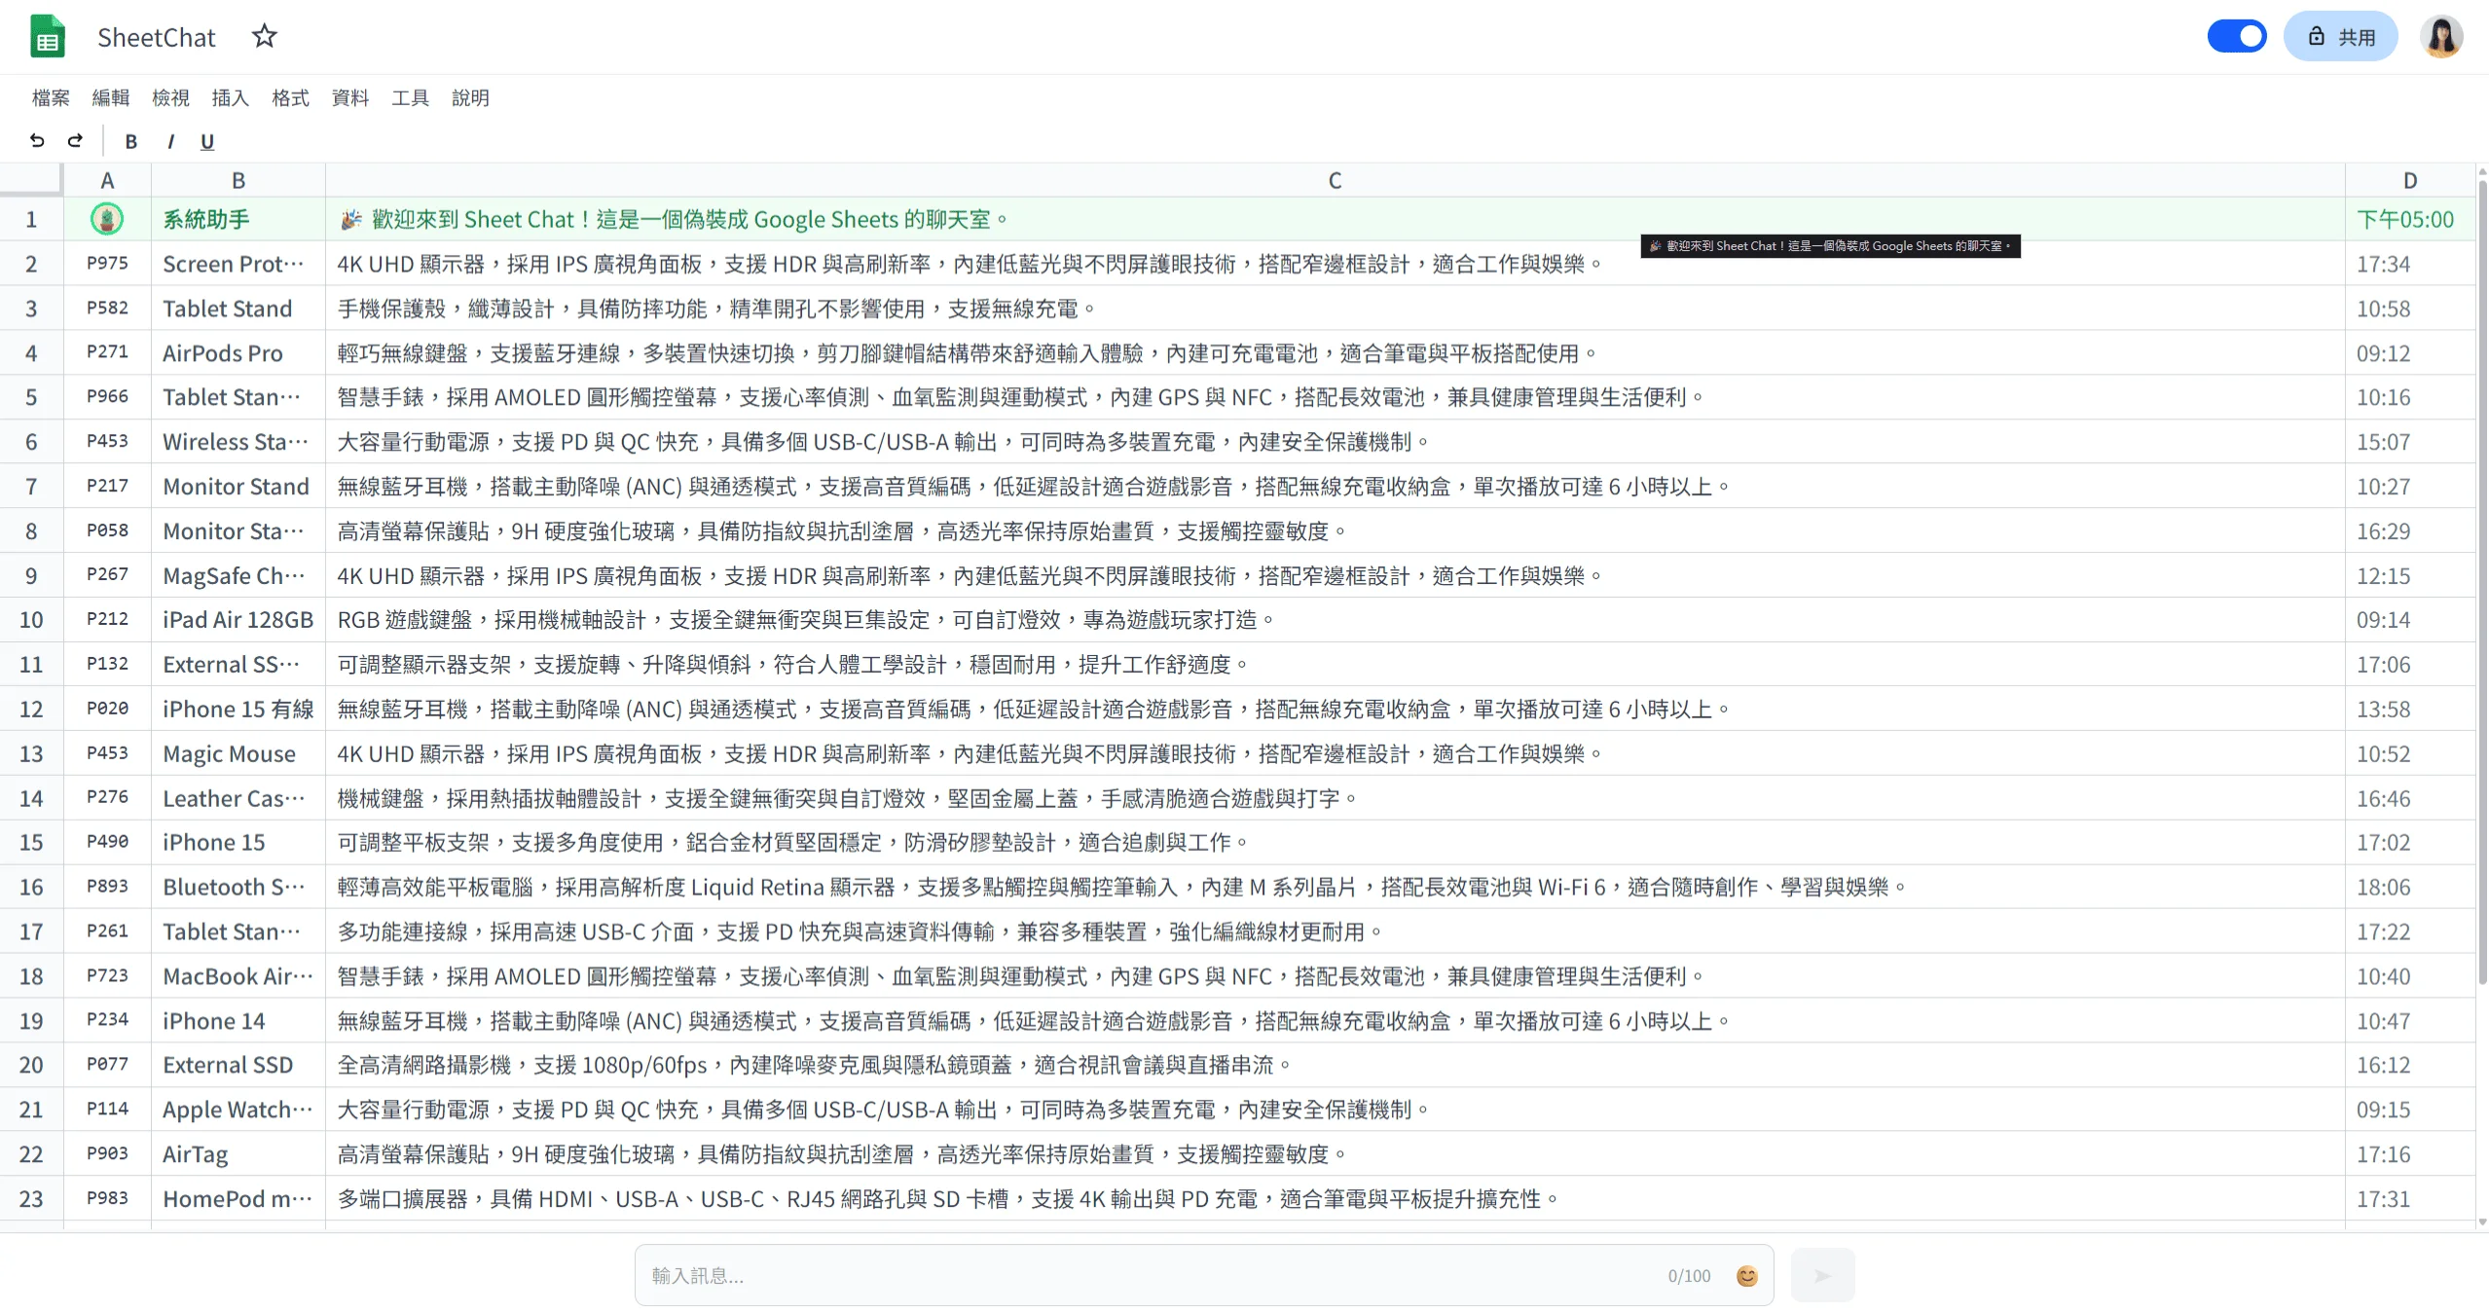Click the undo arrow icon
The width and height of the screenshot is (2489, 1313).
36,141
